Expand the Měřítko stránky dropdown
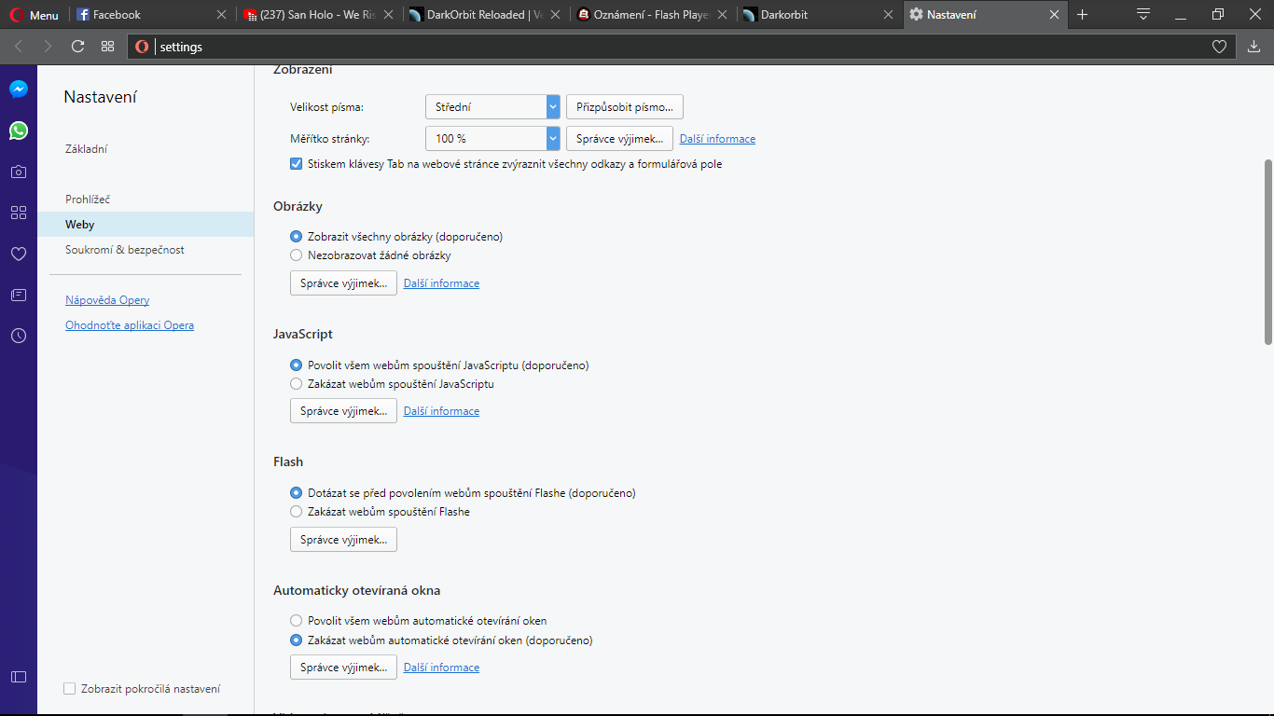Screen dimensions: 1274x716 click(x=492, y=139)
